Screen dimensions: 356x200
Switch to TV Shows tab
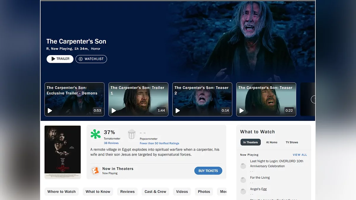pyautogui.click(x=292, y=142)
